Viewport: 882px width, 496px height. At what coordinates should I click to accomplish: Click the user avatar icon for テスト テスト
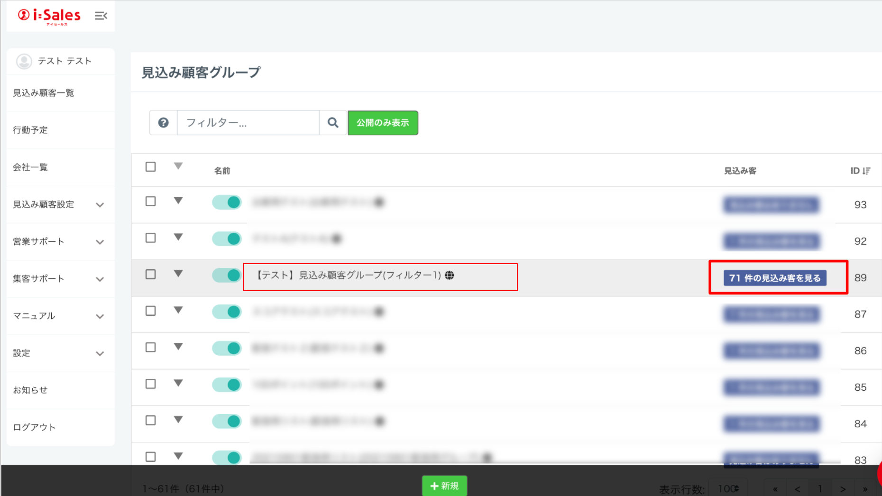[24, 61]
